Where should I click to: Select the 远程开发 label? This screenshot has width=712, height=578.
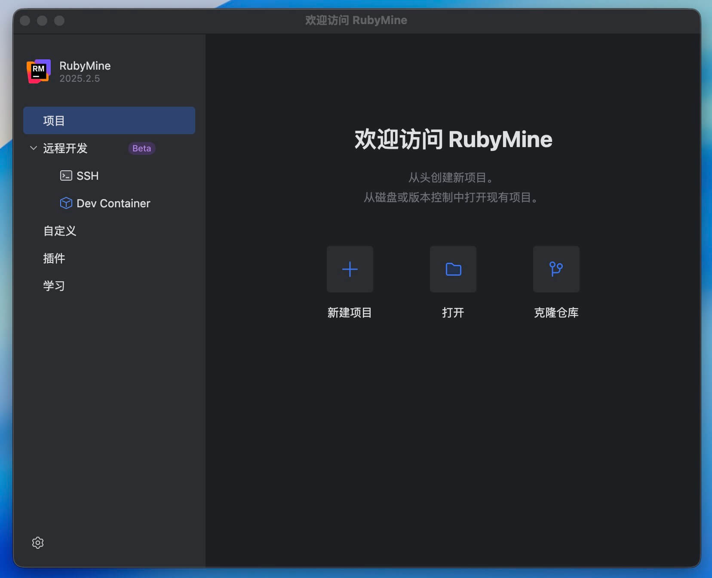(x=65, y=148)
